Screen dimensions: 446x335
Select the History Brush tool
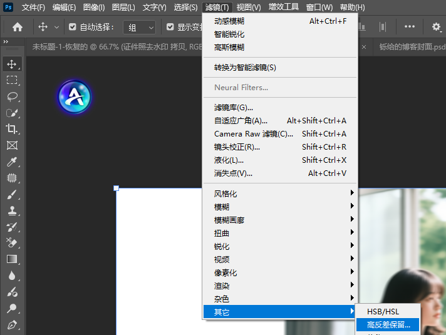[x=12, y=227]
